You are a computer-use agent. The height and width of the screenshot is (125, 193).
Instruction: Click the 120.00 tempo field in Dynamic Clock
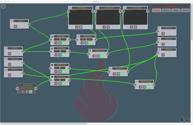(x=23, y=88)
